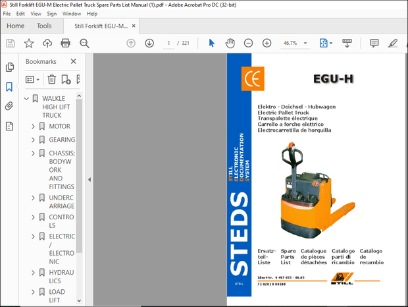Viewport: 408px width, 307px height.
Task: Click the Save file icon
Action: pos(11,43)
